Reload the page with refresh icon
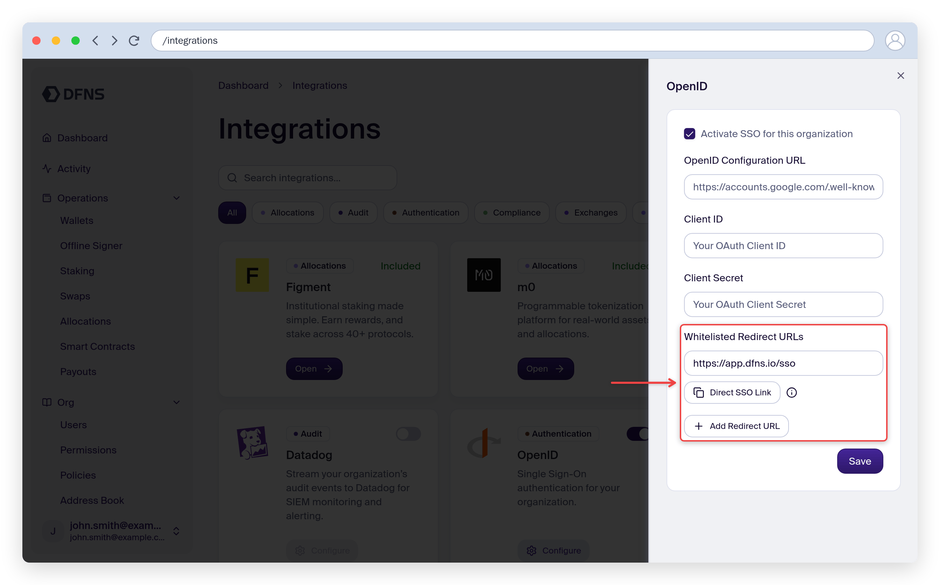Image resolution: width=940 pixels, height=585 pixels. [x=134, y=41]
